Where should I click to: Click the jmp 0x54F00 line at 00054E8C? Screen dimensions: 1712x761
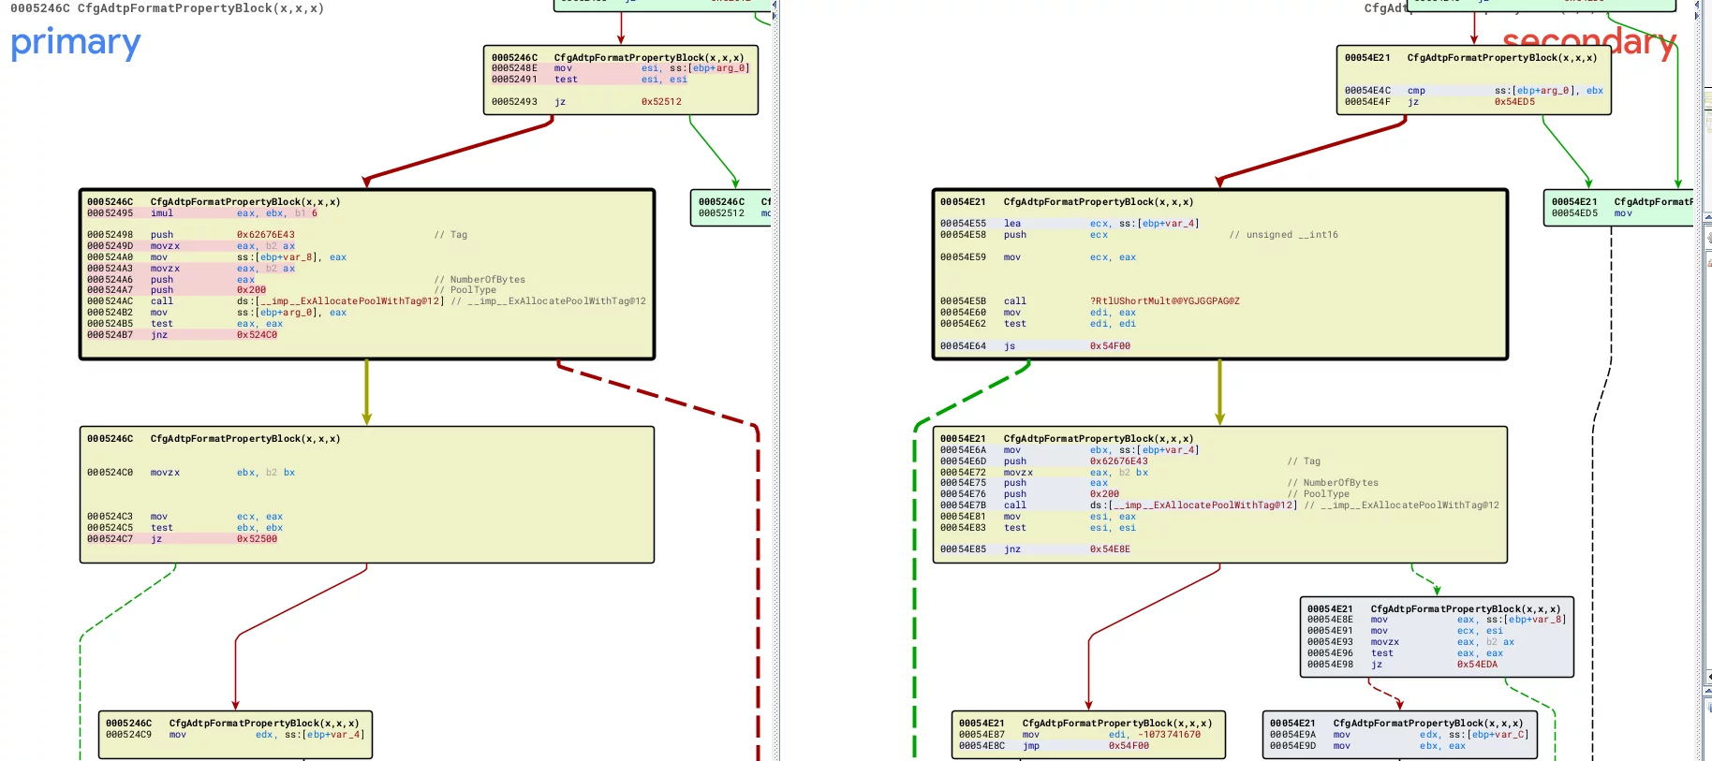pyautogui.click(x=1055, y=746)
